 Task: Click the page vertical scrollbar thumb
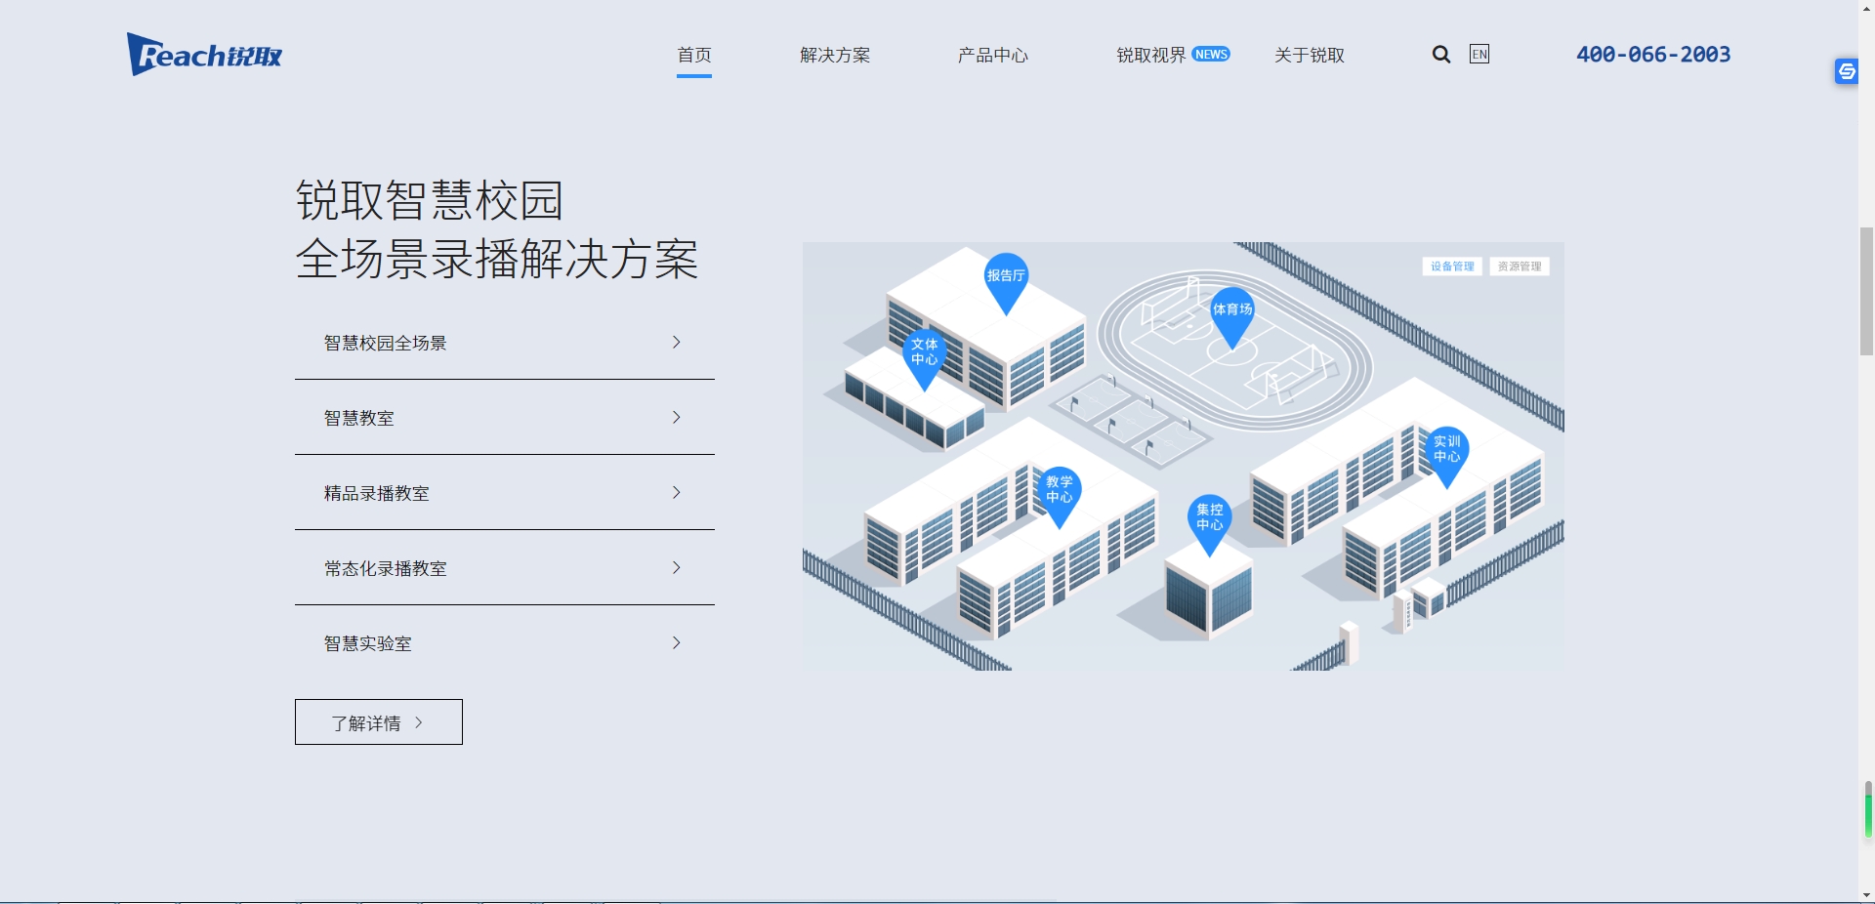pyautogui.click(x=1866, y=291)
